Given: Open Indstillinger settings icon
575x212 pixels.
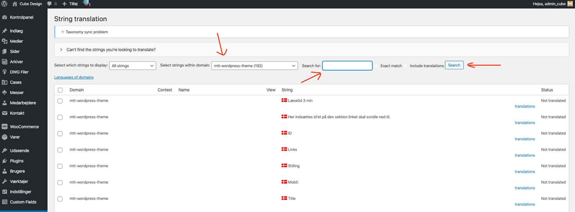Looking at the screenshot, I should click(x=5, y=192).
